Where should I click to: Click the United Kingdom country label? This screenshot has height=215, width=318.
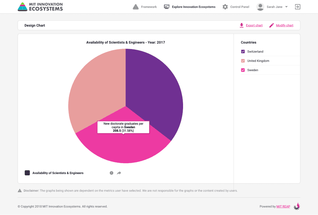click(x=258, y=61)
